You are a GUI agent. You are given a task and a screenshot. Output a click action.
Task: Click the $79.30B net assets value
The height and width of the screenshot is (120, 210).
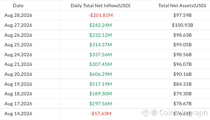(182, 94)
